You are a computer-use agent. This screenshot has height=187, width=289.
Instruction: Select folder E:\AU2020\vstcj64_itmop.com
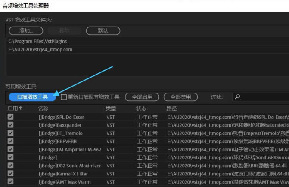coord(40,50)
